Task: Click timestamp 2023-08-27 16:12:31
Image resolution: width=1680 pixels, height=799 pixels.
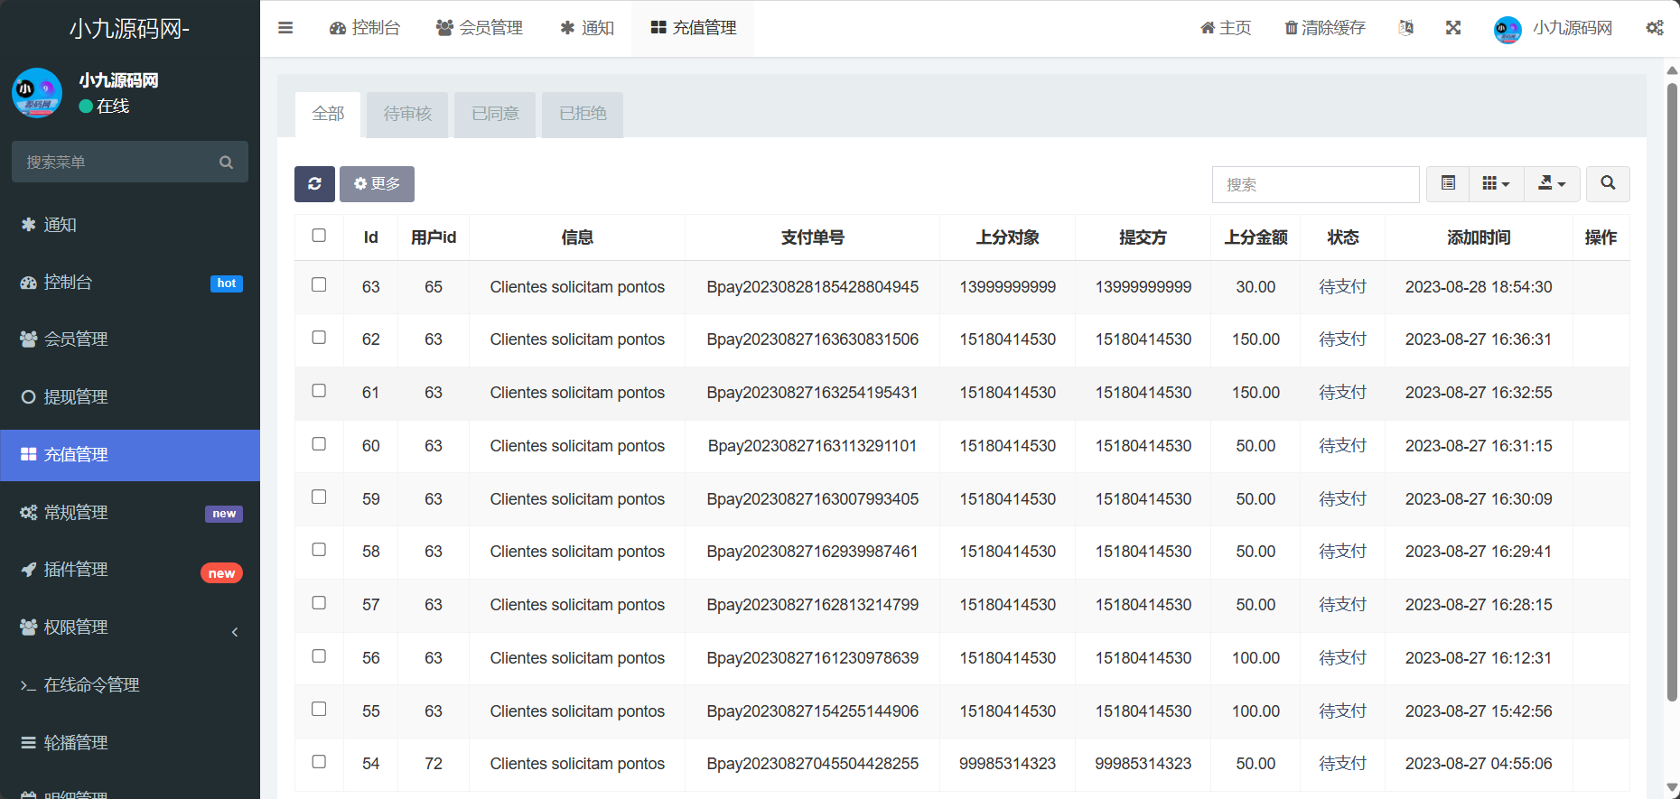Action: (1479, 658)
